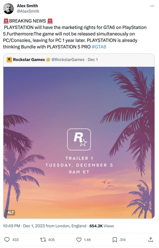View the 654.2K Views analytics
159x248 pixels.
point(101,226)
